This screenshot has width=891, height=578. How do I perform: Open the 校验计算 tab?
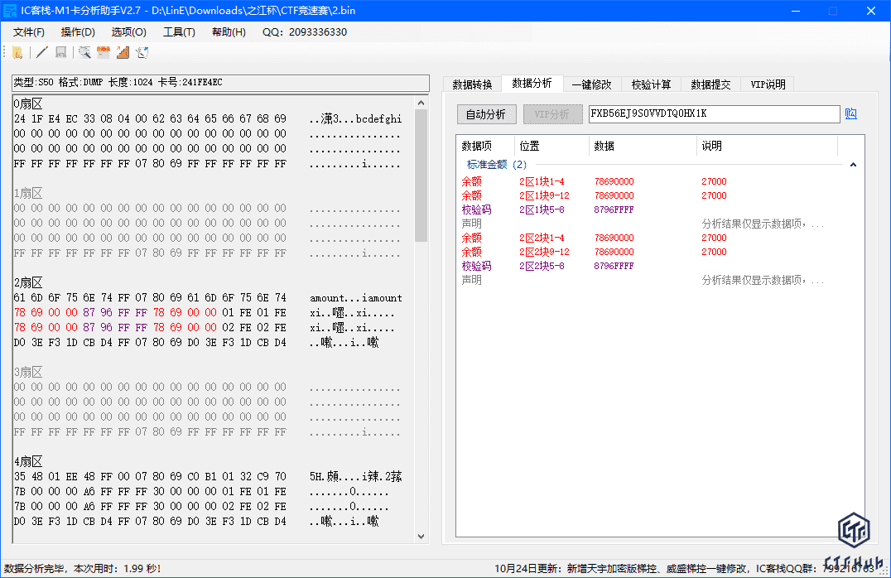point(651,84)
